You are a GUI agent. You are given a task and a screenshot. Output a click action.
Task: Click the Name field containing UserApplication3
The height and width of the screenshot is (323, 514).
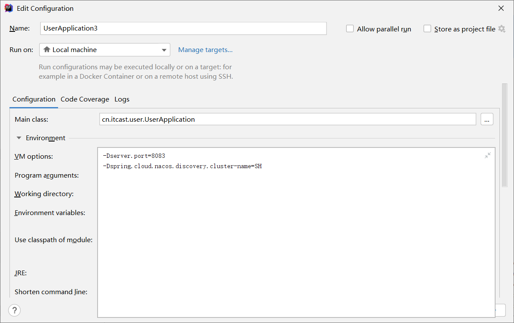coord(183,28)
